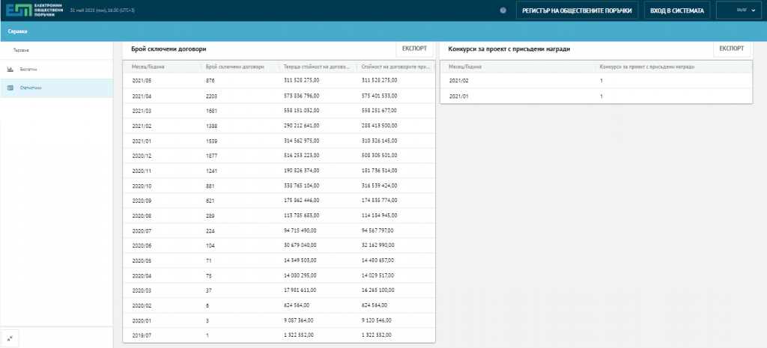This screenshot has height=348, width=767.
Task: Click the Статистики sidebar icon
Action: (10, 88)
